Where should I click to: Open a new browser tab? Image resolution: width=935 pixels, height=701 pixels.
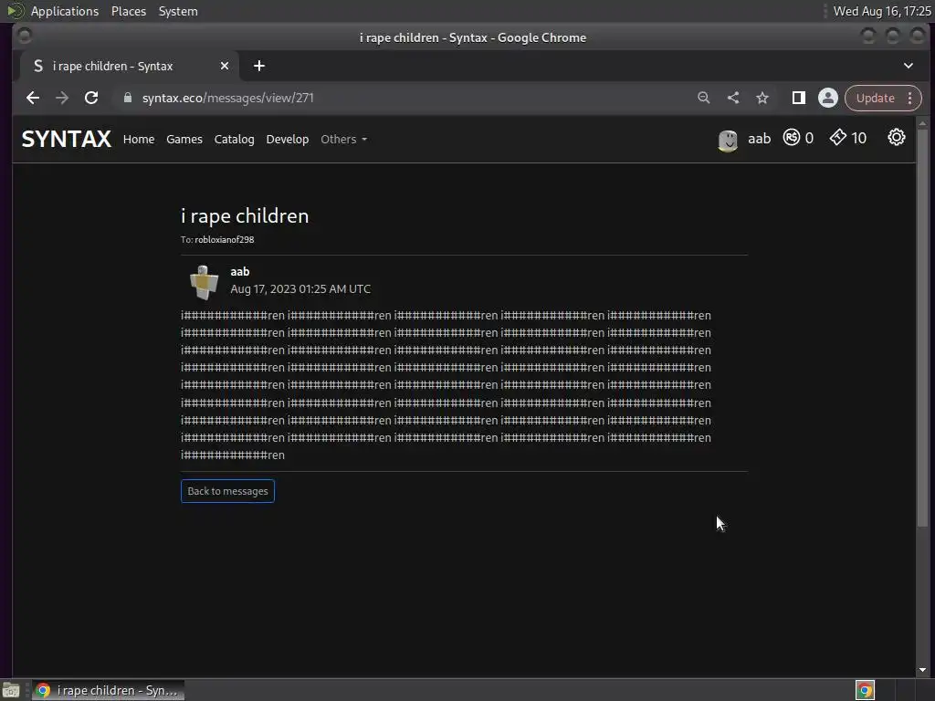click(x=258, y=66)
